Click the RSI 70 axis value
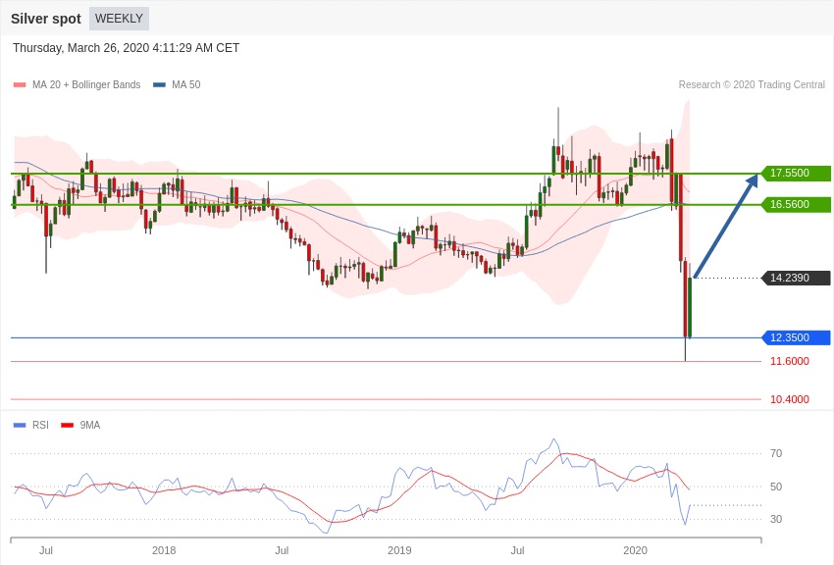The height and width of the screenshot is (565, 834). (x=776, y=453)
